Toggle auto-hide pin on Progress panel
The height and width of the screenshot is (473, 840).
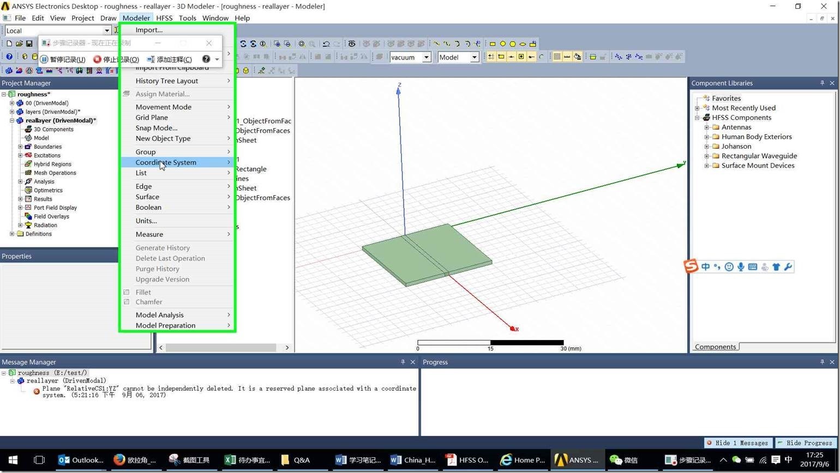tap(822, 362)
